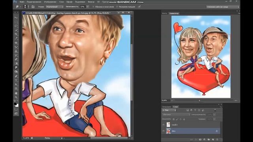Image resolution: width=253 pixels, height=142 pixels.
Task: Add a layer mask
Action: tap(200, 140)
